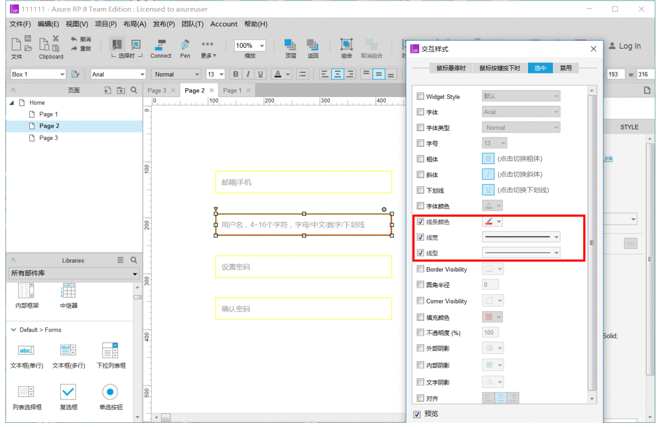Search Libraries with magnifier icon

coord(134,260)
